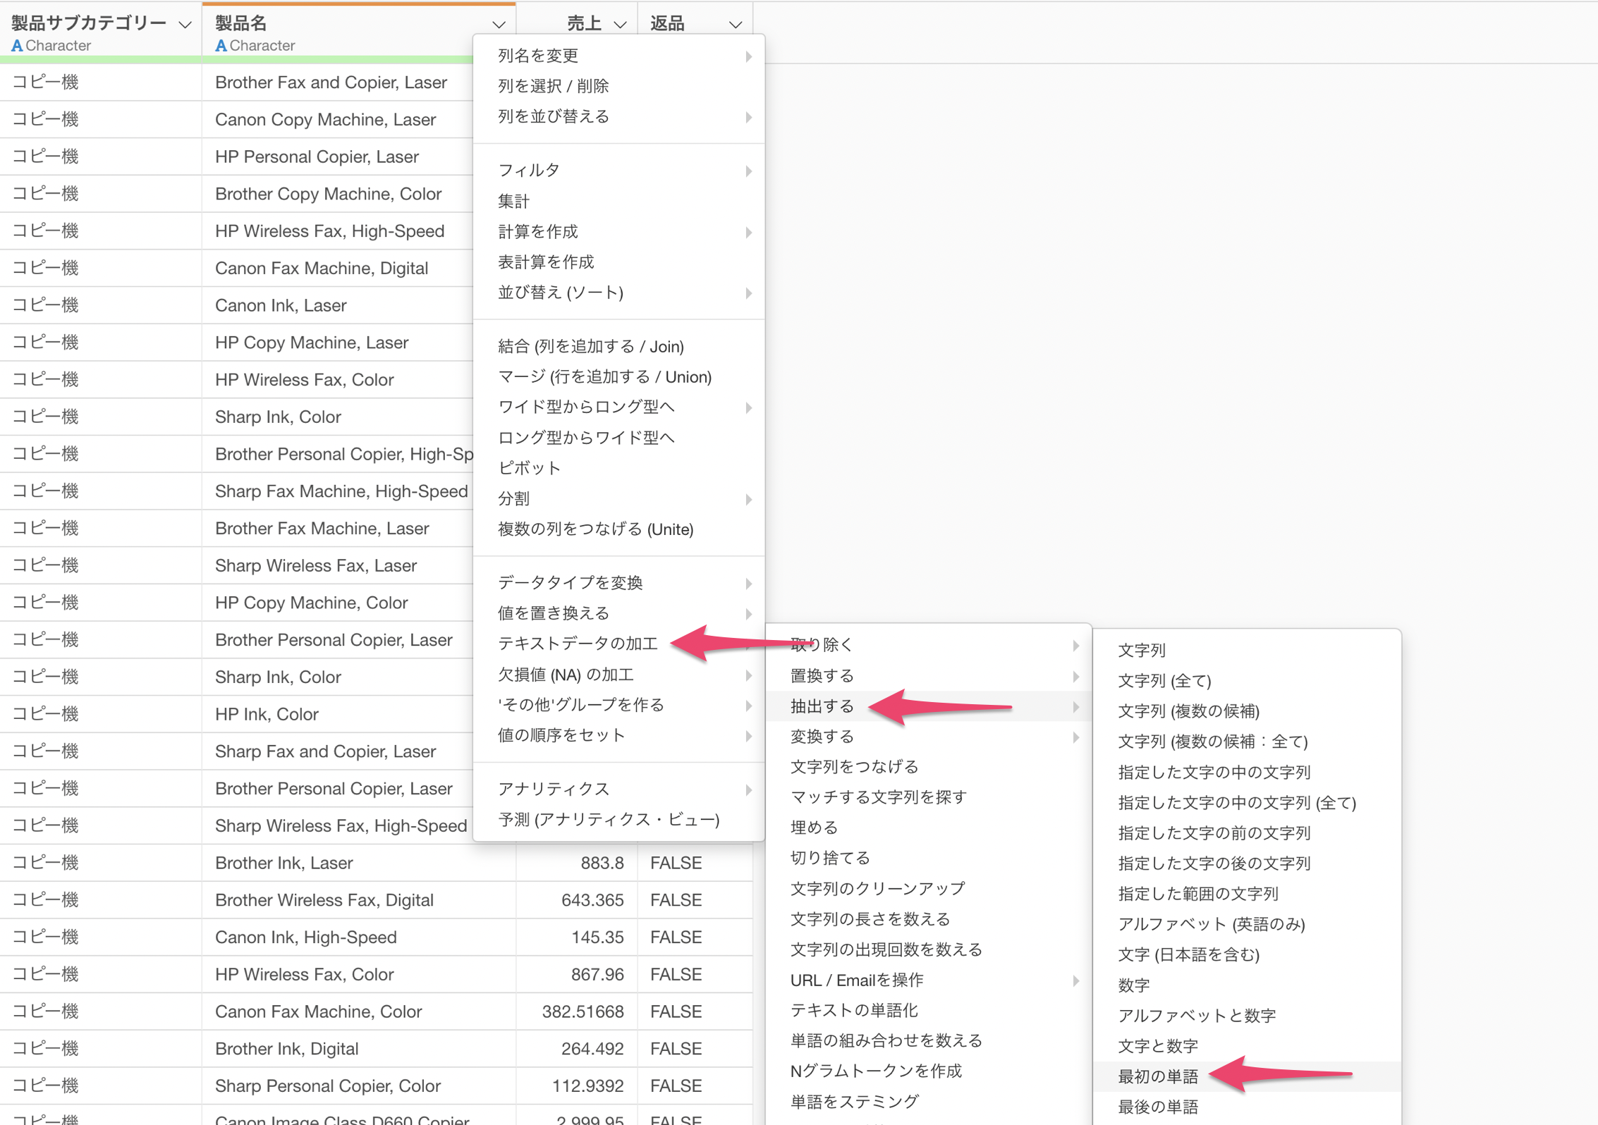
Task: Select テキストの単語化
Action: pyautogui.click(x=929, y=1011)
